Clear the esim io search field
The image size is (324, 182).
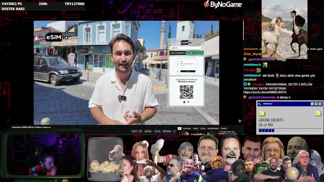(202, 48)
